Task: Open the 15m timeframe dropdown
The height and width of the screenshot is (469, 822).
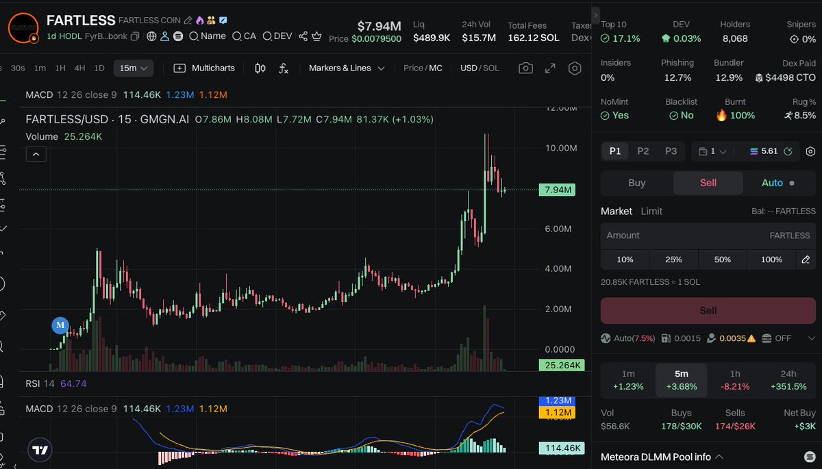Action: [133, 68]
